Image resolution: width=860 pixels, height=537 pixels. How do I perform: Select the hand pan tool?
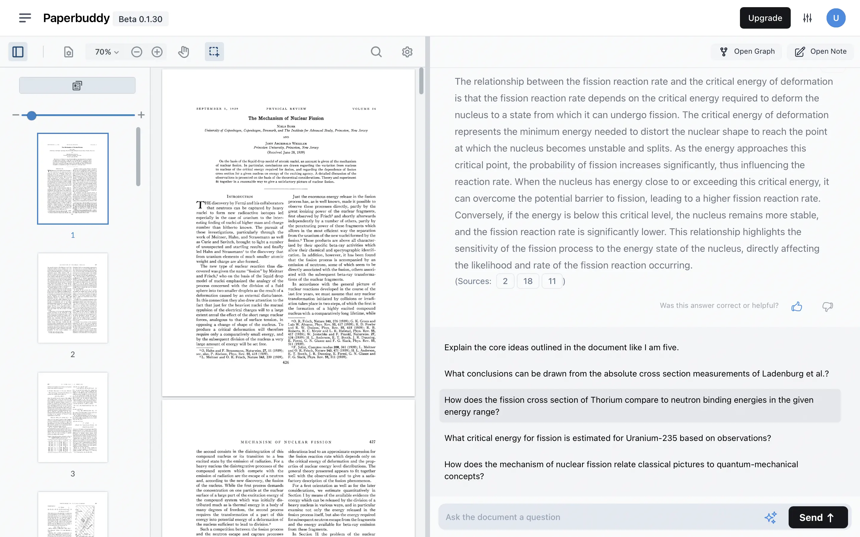click(x=183, y=52)
